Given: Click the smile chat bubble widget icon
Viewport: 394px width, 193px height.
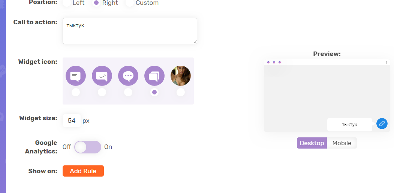Looking at the screenshot, I should 102,76.
